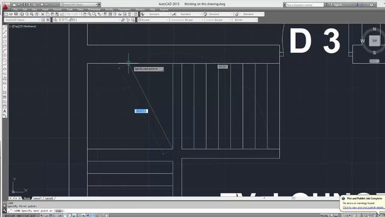This screenshot has height=217, width=385.
Task: Click New in the Quick Access toolbar
Action: pos(14,4)
